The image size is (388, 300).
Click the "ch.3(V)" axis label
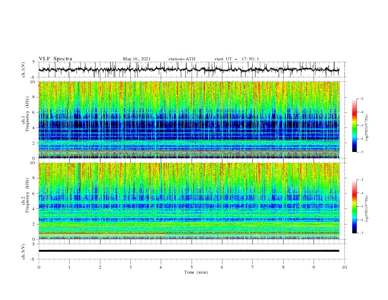(24, 251)
